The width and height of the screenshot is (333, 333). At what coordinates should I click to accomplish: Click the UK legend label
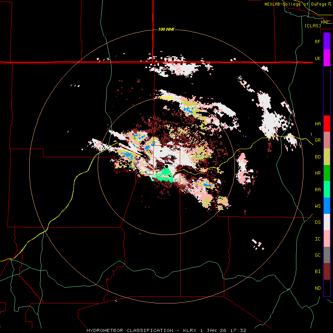point(317,58)
